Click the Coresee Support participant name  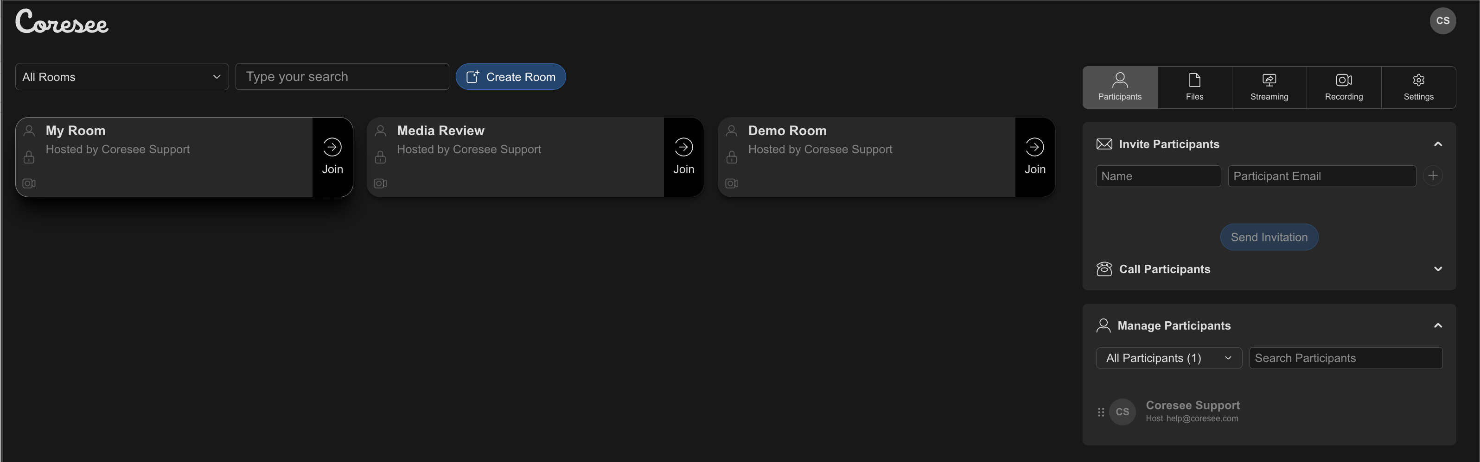point(1193,405)
